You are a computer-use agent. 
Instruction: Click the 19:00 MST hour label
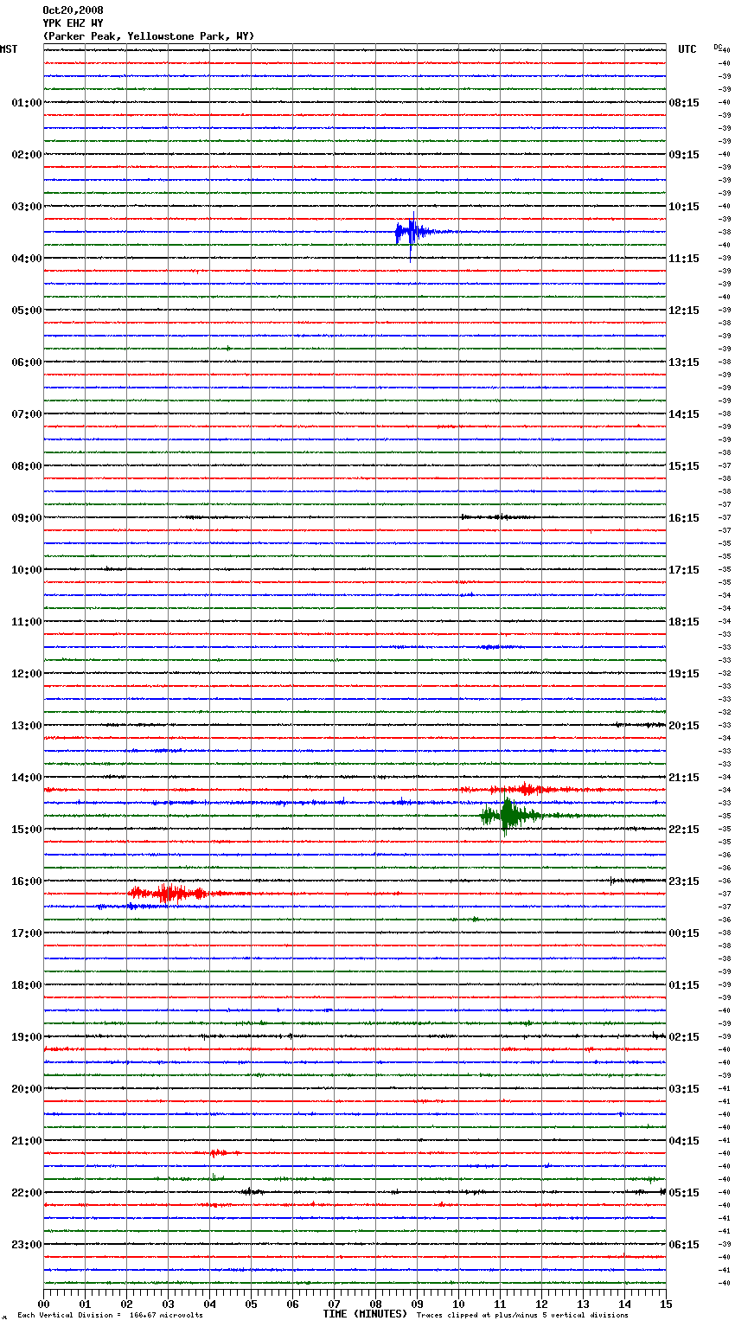click(27, 1037)
